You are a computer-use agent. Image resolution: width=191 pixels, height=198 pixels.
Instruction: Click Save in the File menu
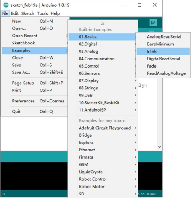point(34,65)
